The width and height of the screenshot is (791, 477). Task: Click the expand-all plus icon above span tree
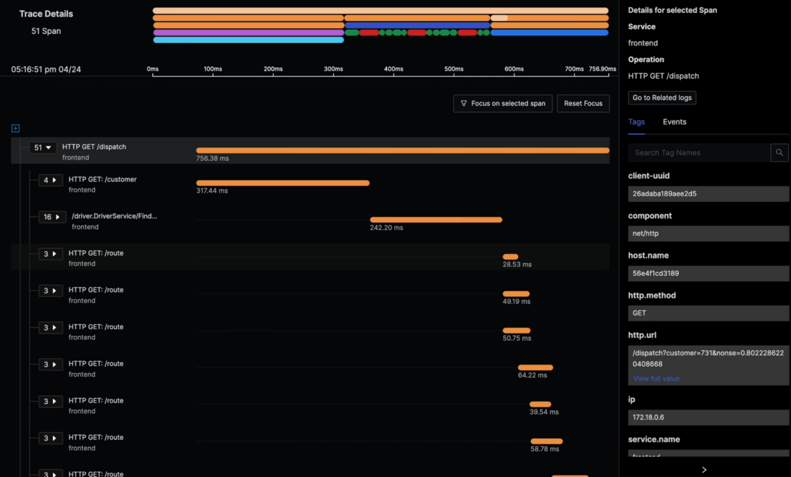[x=15, y=128]
